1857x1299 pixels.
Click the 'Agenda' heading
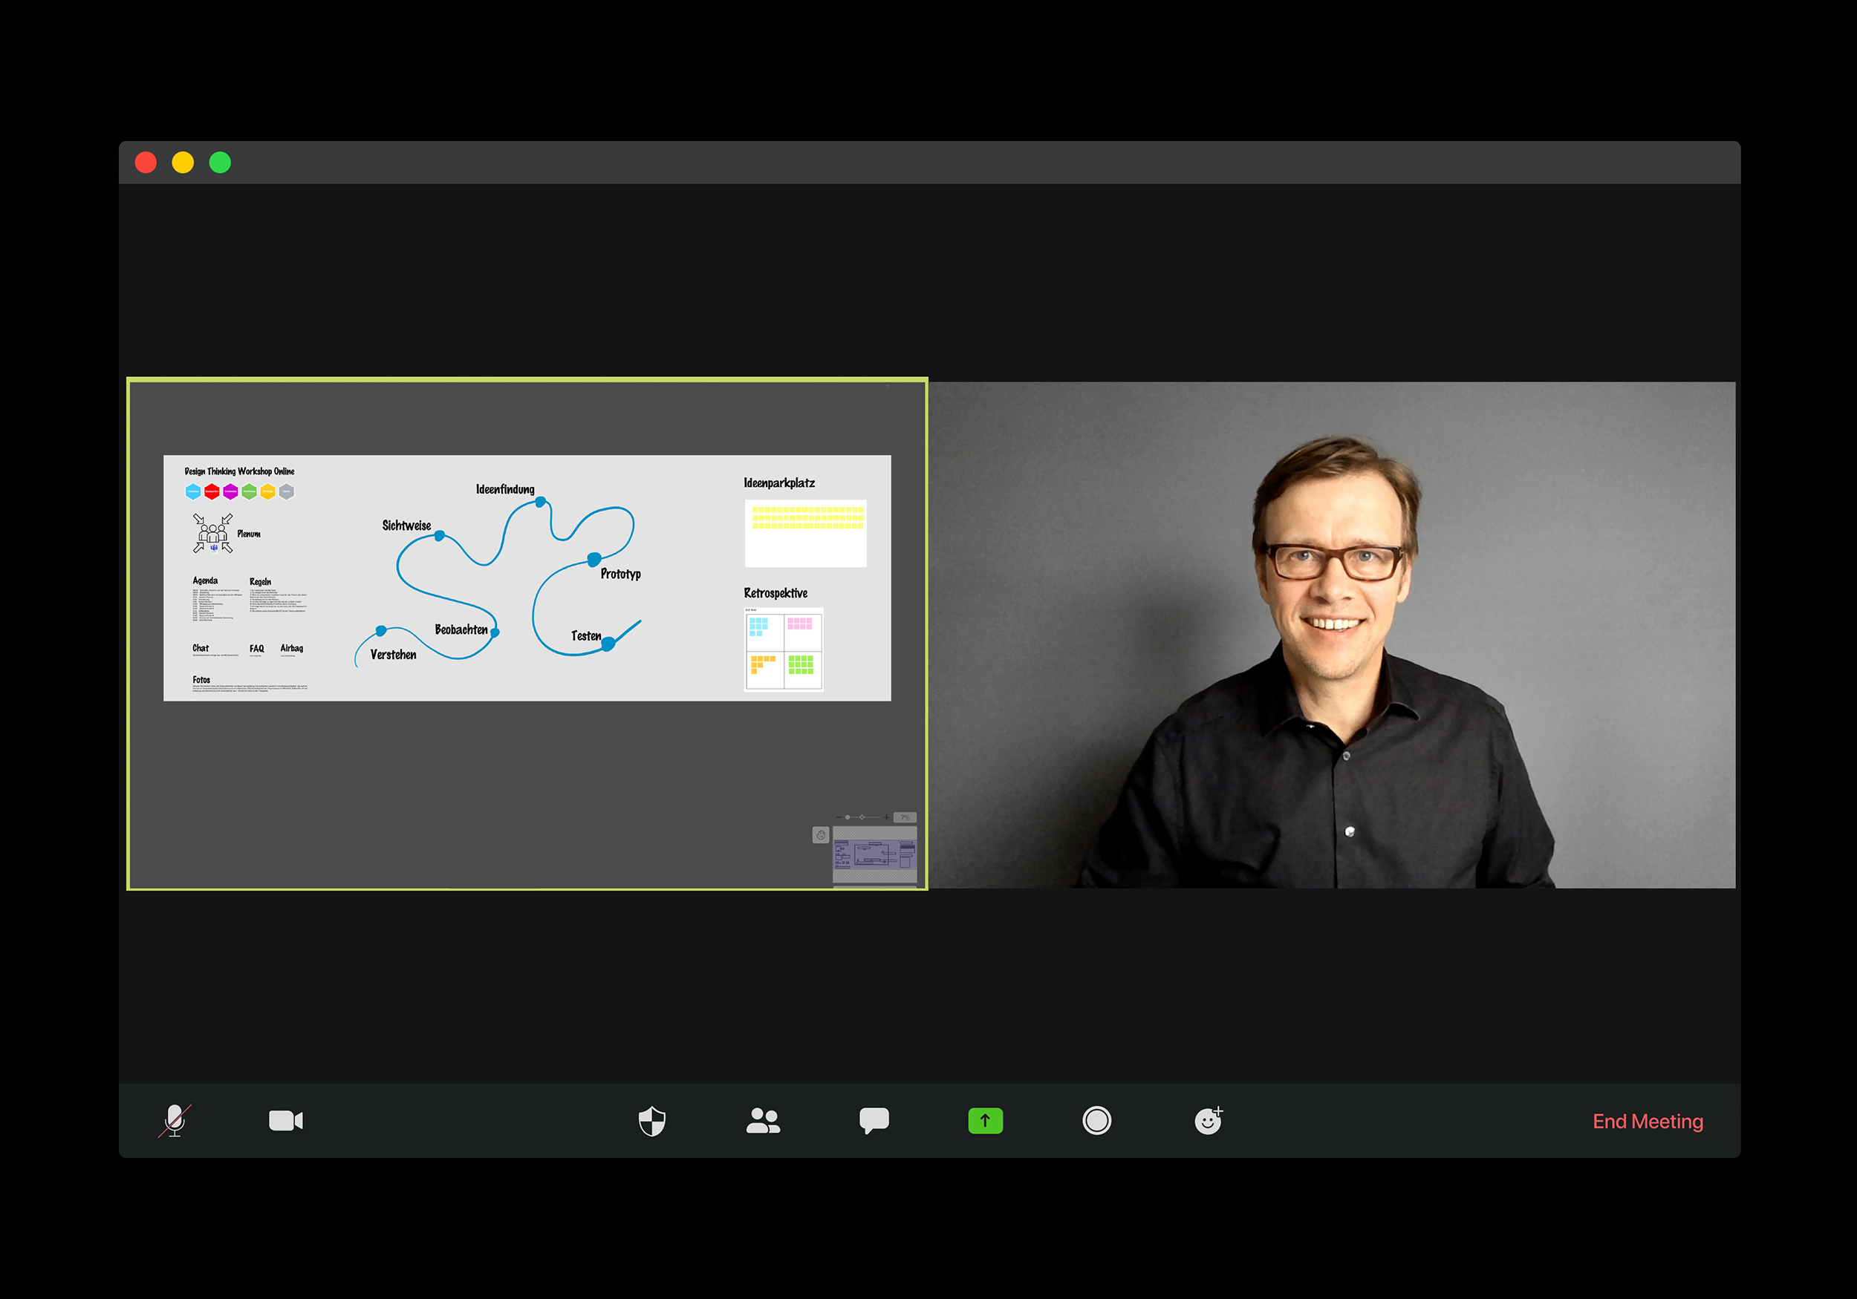click(206, 580)
